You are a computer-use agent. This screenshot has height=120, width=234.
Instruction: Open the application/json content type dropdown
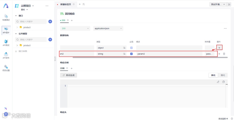(108, 28)
